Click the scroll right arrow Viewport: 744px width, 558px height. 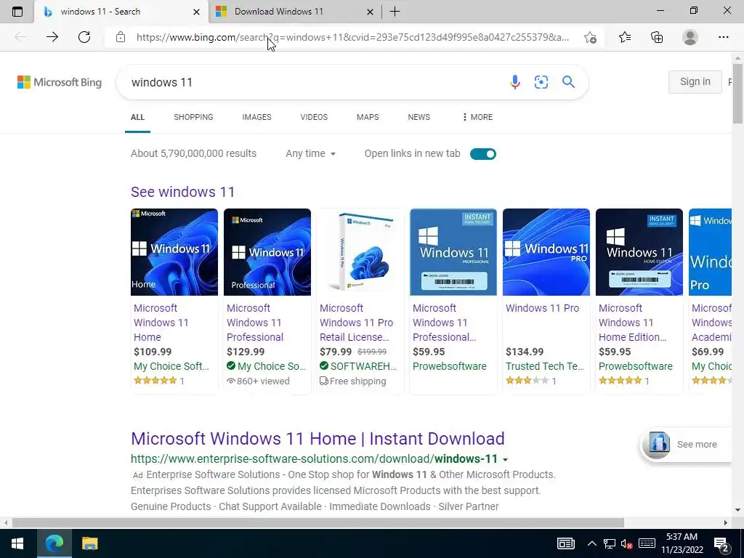click(726, 522)
